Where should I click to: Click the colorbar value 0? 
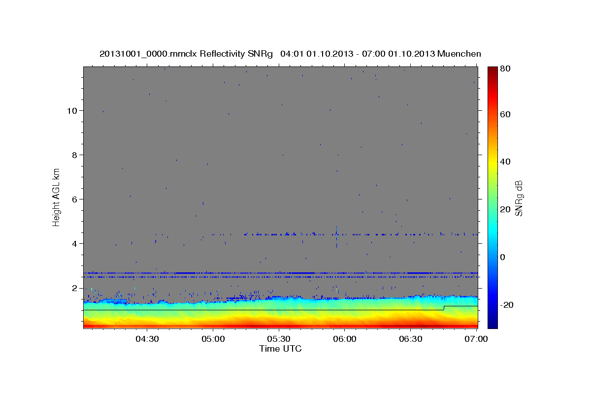[503, 257]
